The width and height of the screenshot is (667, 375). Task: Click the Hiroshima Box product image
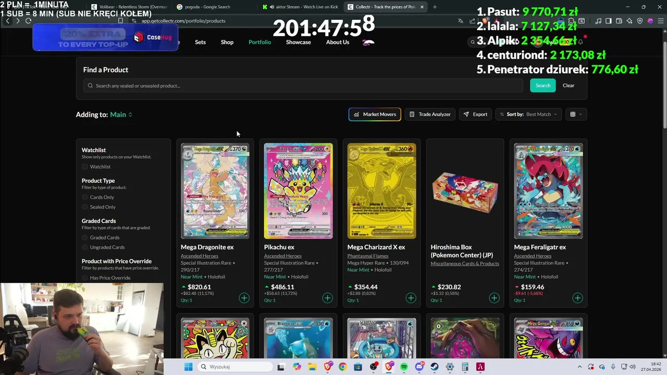465,191
